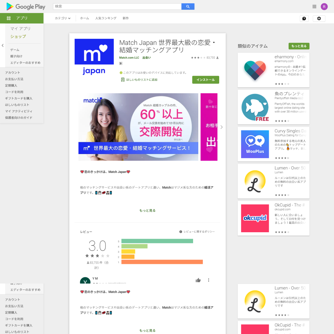Click the bookmark wishlist icon
The image size is (334, 334).
coord(123,80)
